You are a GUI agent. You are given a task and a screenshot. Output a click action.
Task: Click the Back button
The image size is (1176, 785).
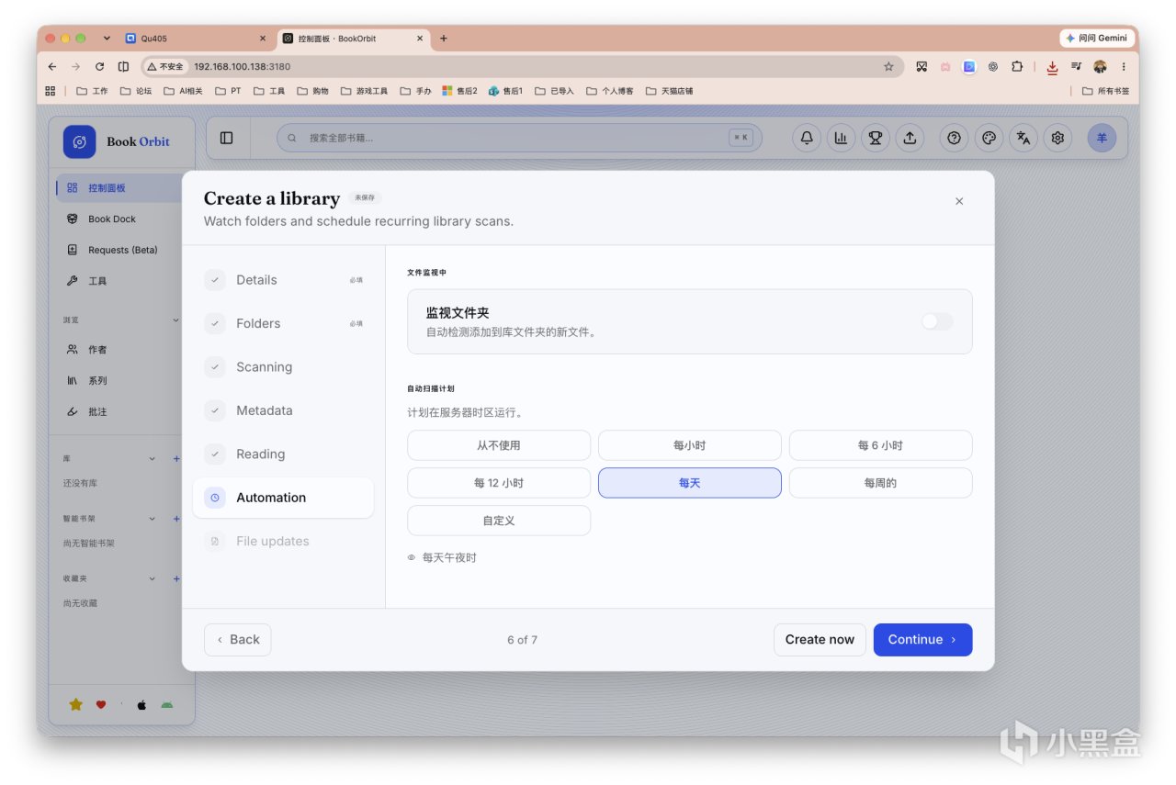[238, 640]
